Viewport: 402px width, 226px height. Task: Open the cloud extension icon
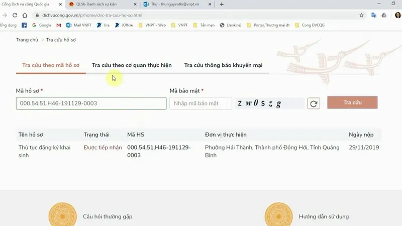(x=384, y=16)
